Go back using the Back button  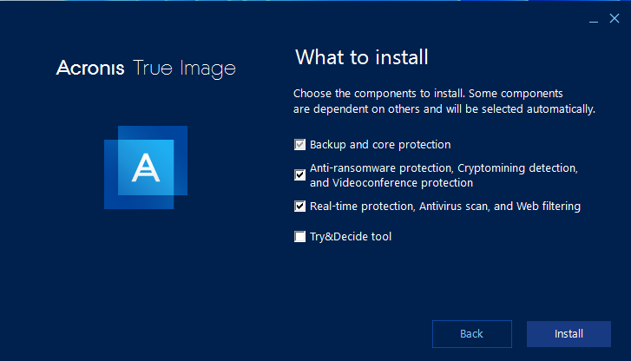[x=471, y=334]
